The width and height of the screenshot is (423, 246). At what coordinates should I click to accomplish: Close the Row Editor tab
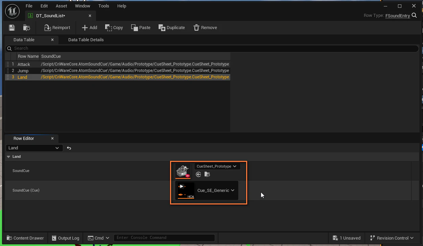pyautogui.click(x=52, y=139)
